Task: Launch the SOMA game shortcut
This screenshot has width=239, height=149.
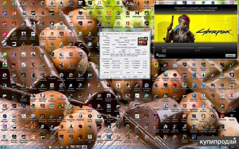Action: point(184,128)
